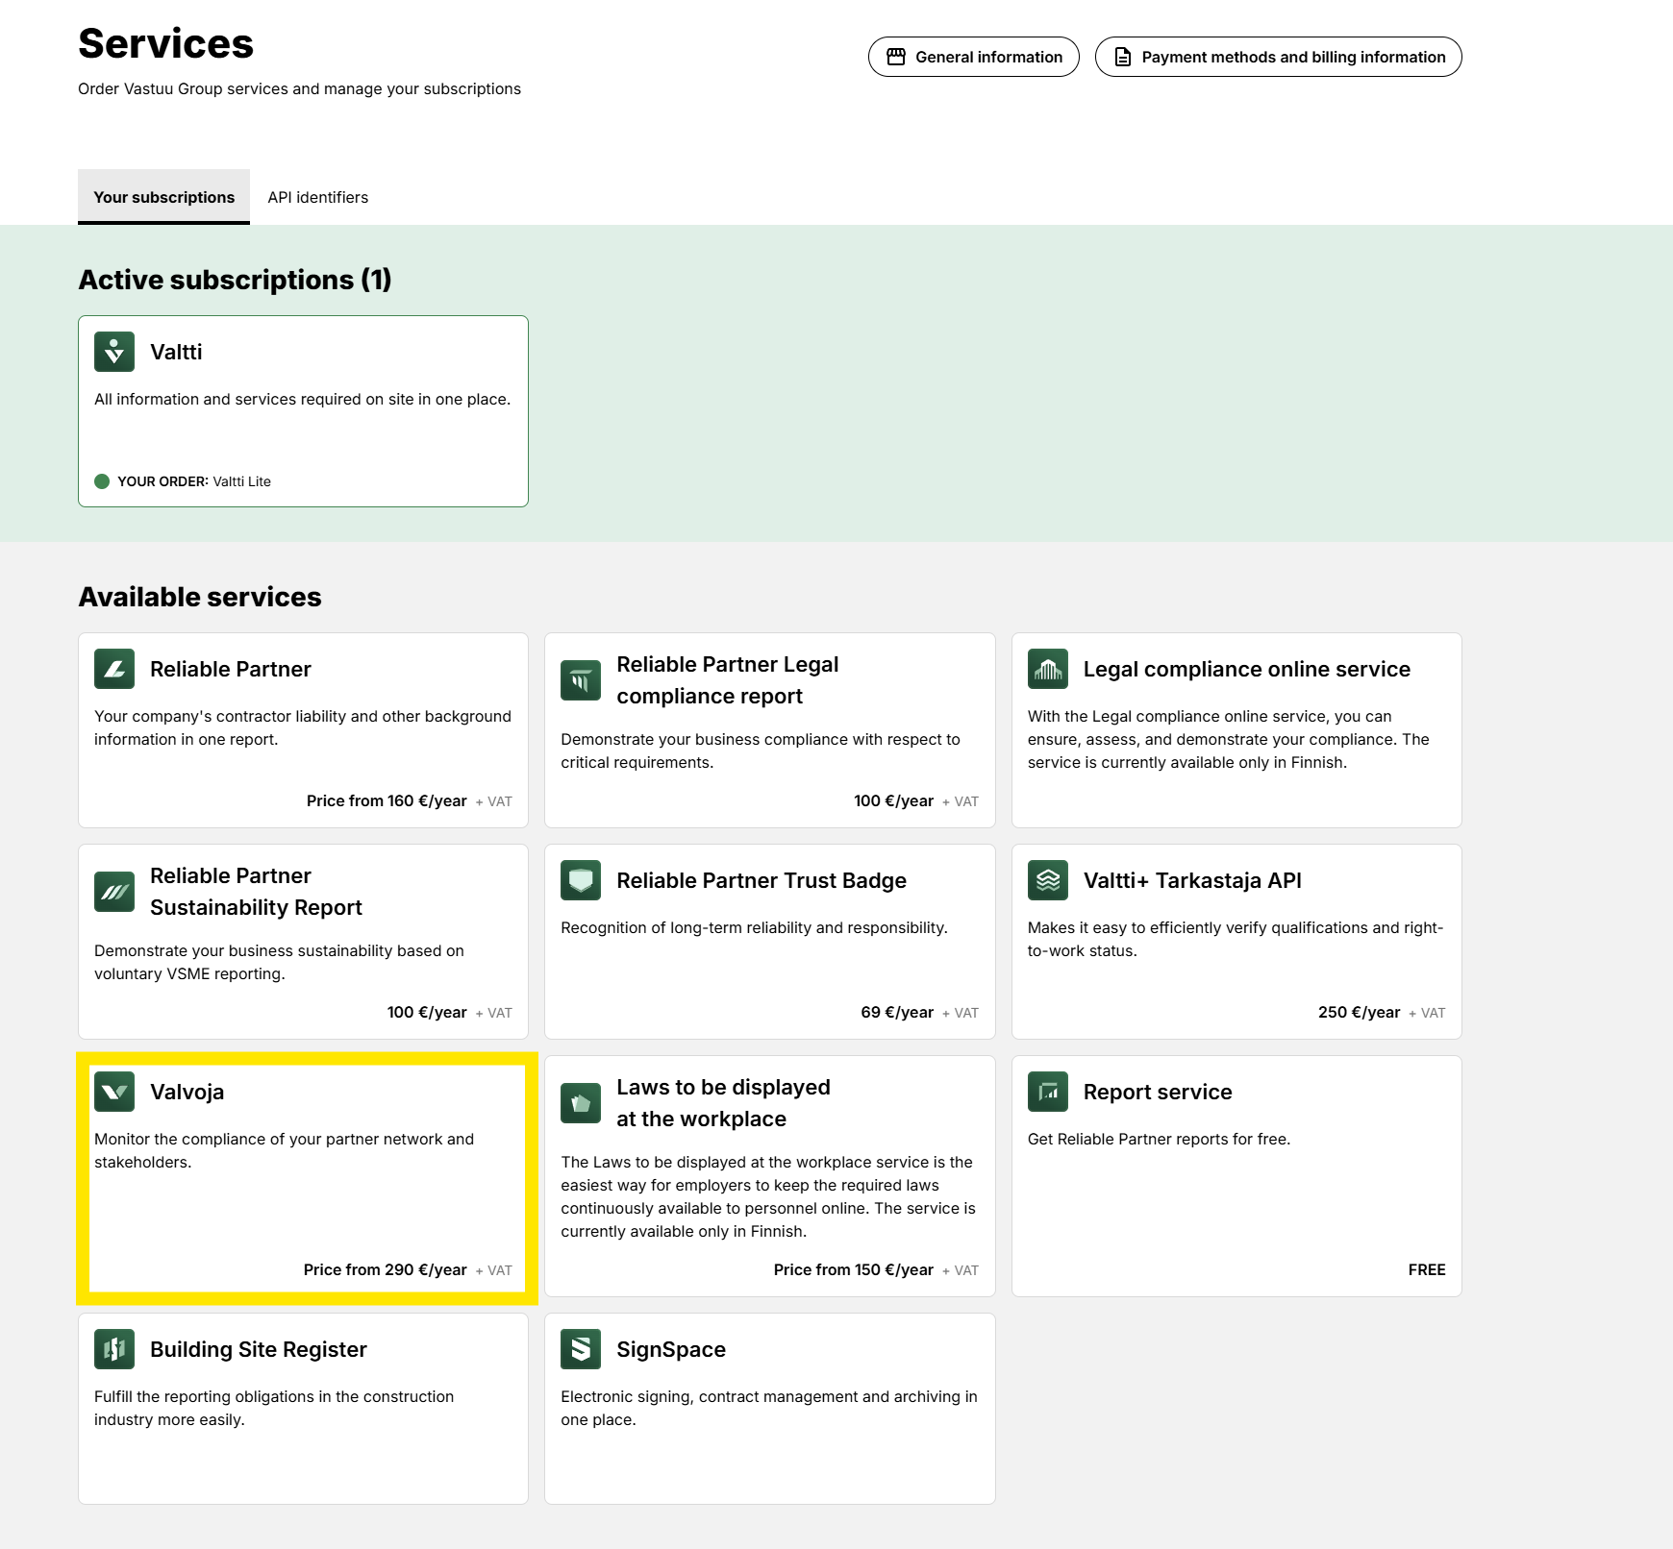Click the storefront icon in General information
The height and width of the screenshot is (1549, 1673).
click(x=896, y=57)
